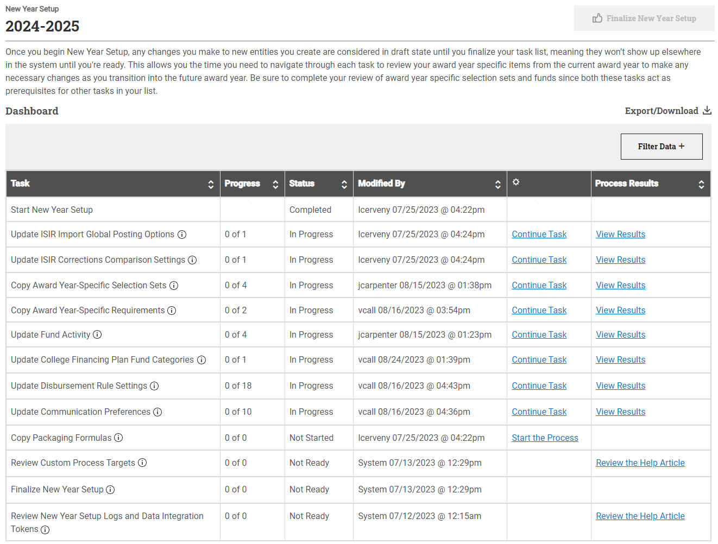Sort the table by Progress column
The image size is (718, 544).
(x=275, y=185)
